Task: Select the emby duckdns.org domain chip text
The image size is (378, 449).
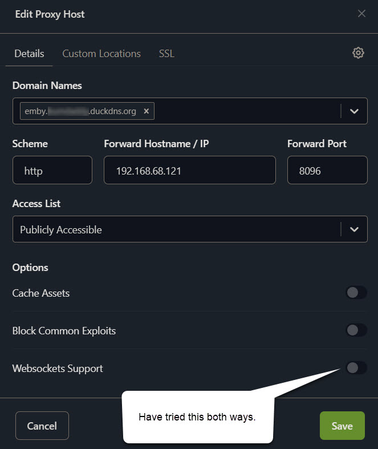Action: pyautogui.click(x=80, y=111)
